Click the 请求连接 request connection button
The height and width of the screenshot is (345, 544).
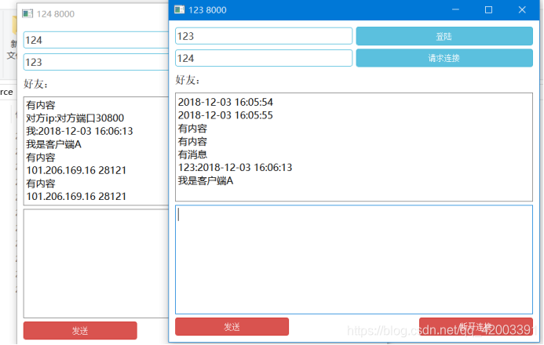click(444, 58)
